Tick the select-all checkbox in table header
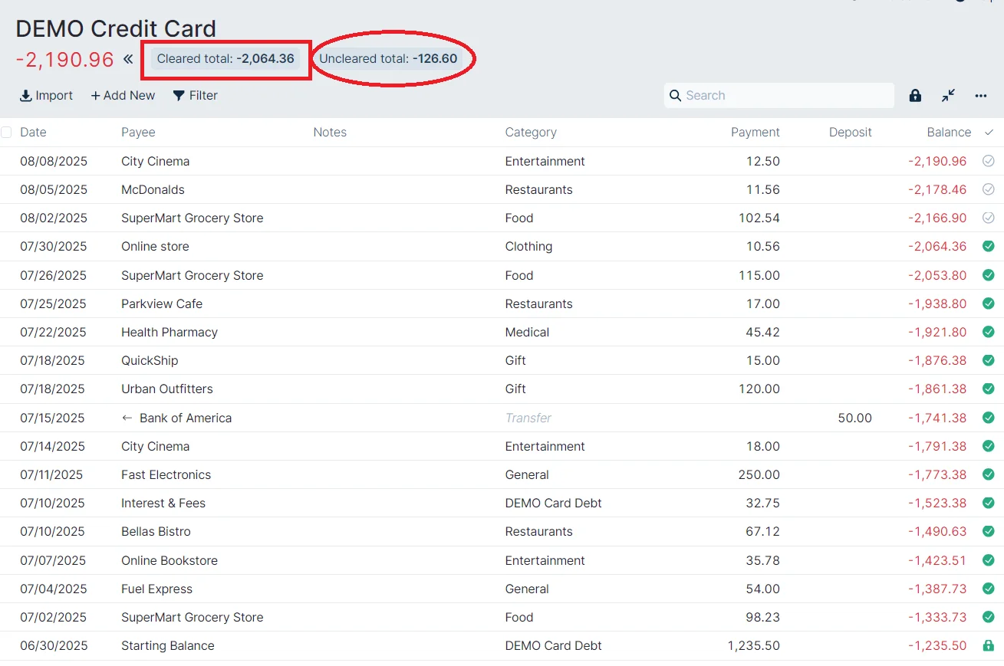Viewport: 1004px width, 666px height. click(7, 133)
